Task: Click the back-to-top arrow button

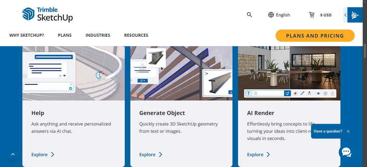Action: pos(13,154)
